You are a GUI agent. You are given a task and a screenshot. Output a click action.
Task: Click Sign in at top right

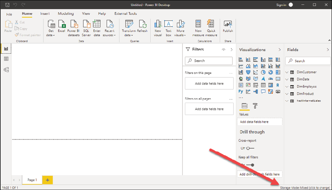pos(281,5)
